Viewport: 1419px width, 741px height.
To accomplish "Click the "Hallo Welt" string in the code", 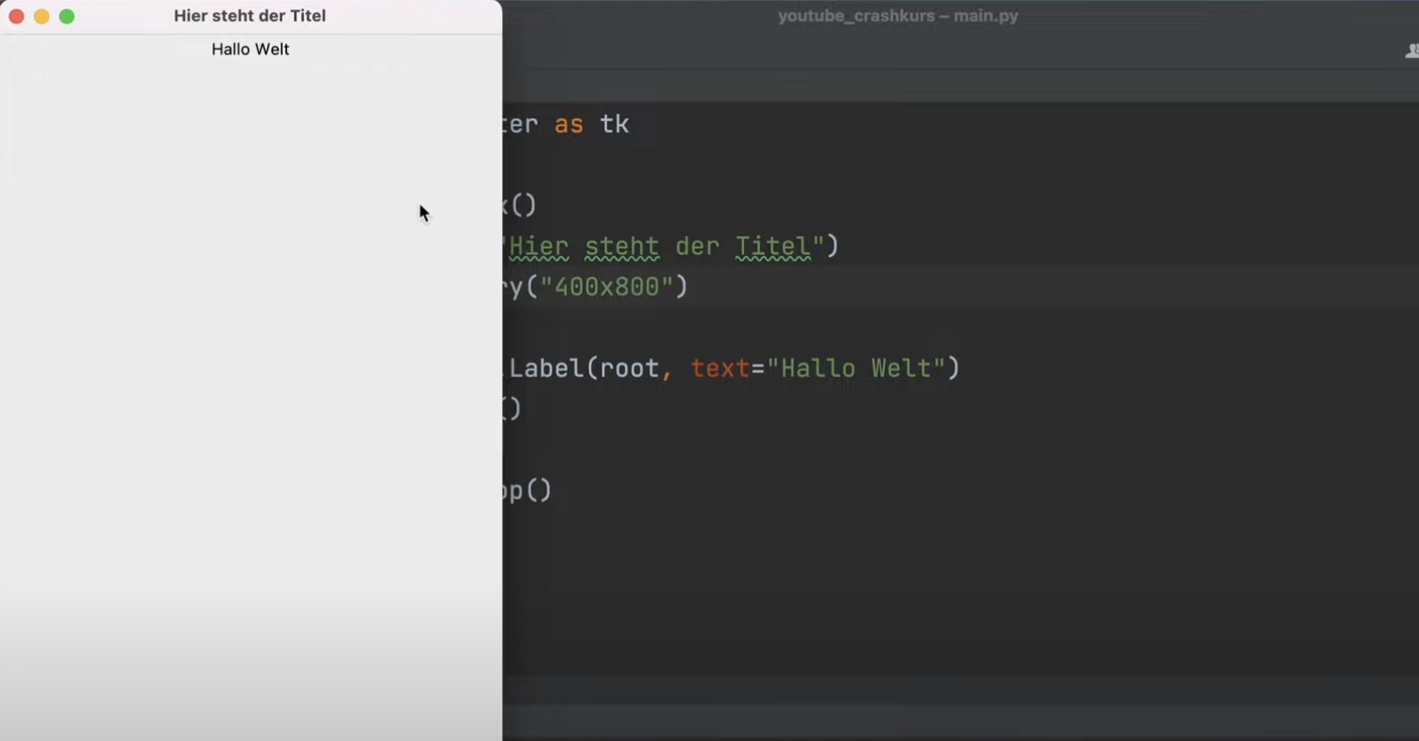I will (x=855, y=368).
